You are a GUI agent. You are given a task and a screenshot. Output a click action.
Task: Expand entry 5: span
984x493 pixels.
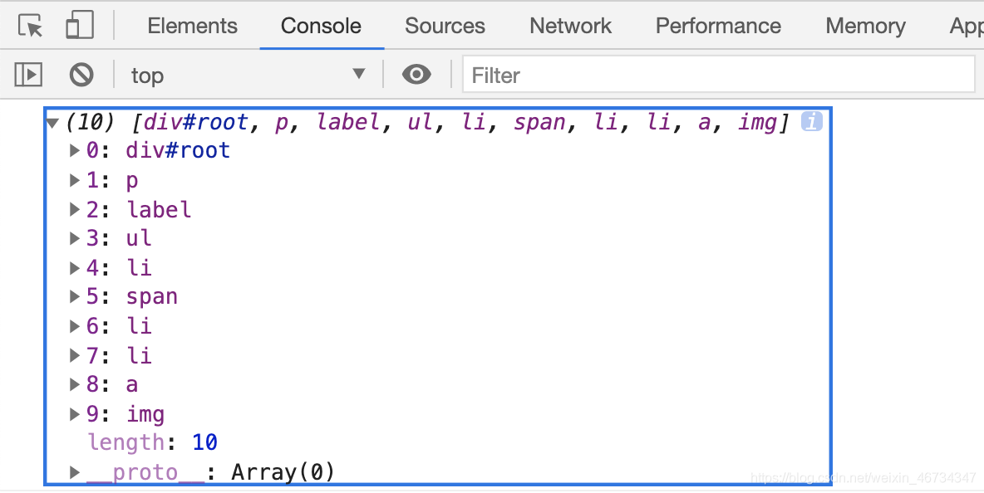point(75,296)
